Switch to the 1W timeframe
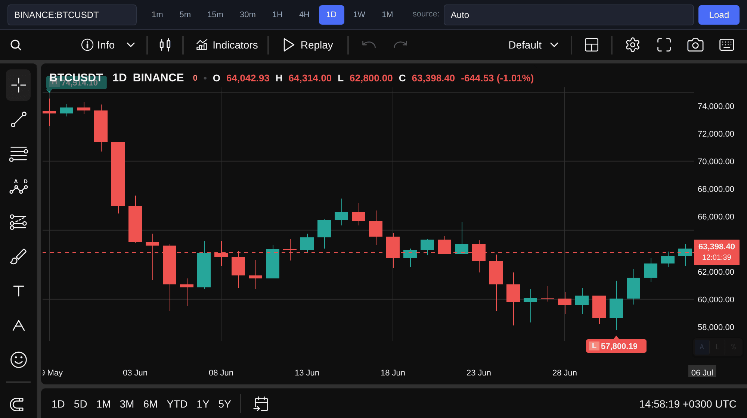747x418 pixels. tap(359, 15)
